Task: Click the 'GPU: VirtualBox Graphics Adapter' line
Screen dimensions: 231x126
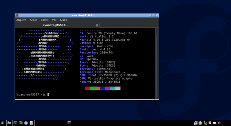Action: tap(107, 79)
